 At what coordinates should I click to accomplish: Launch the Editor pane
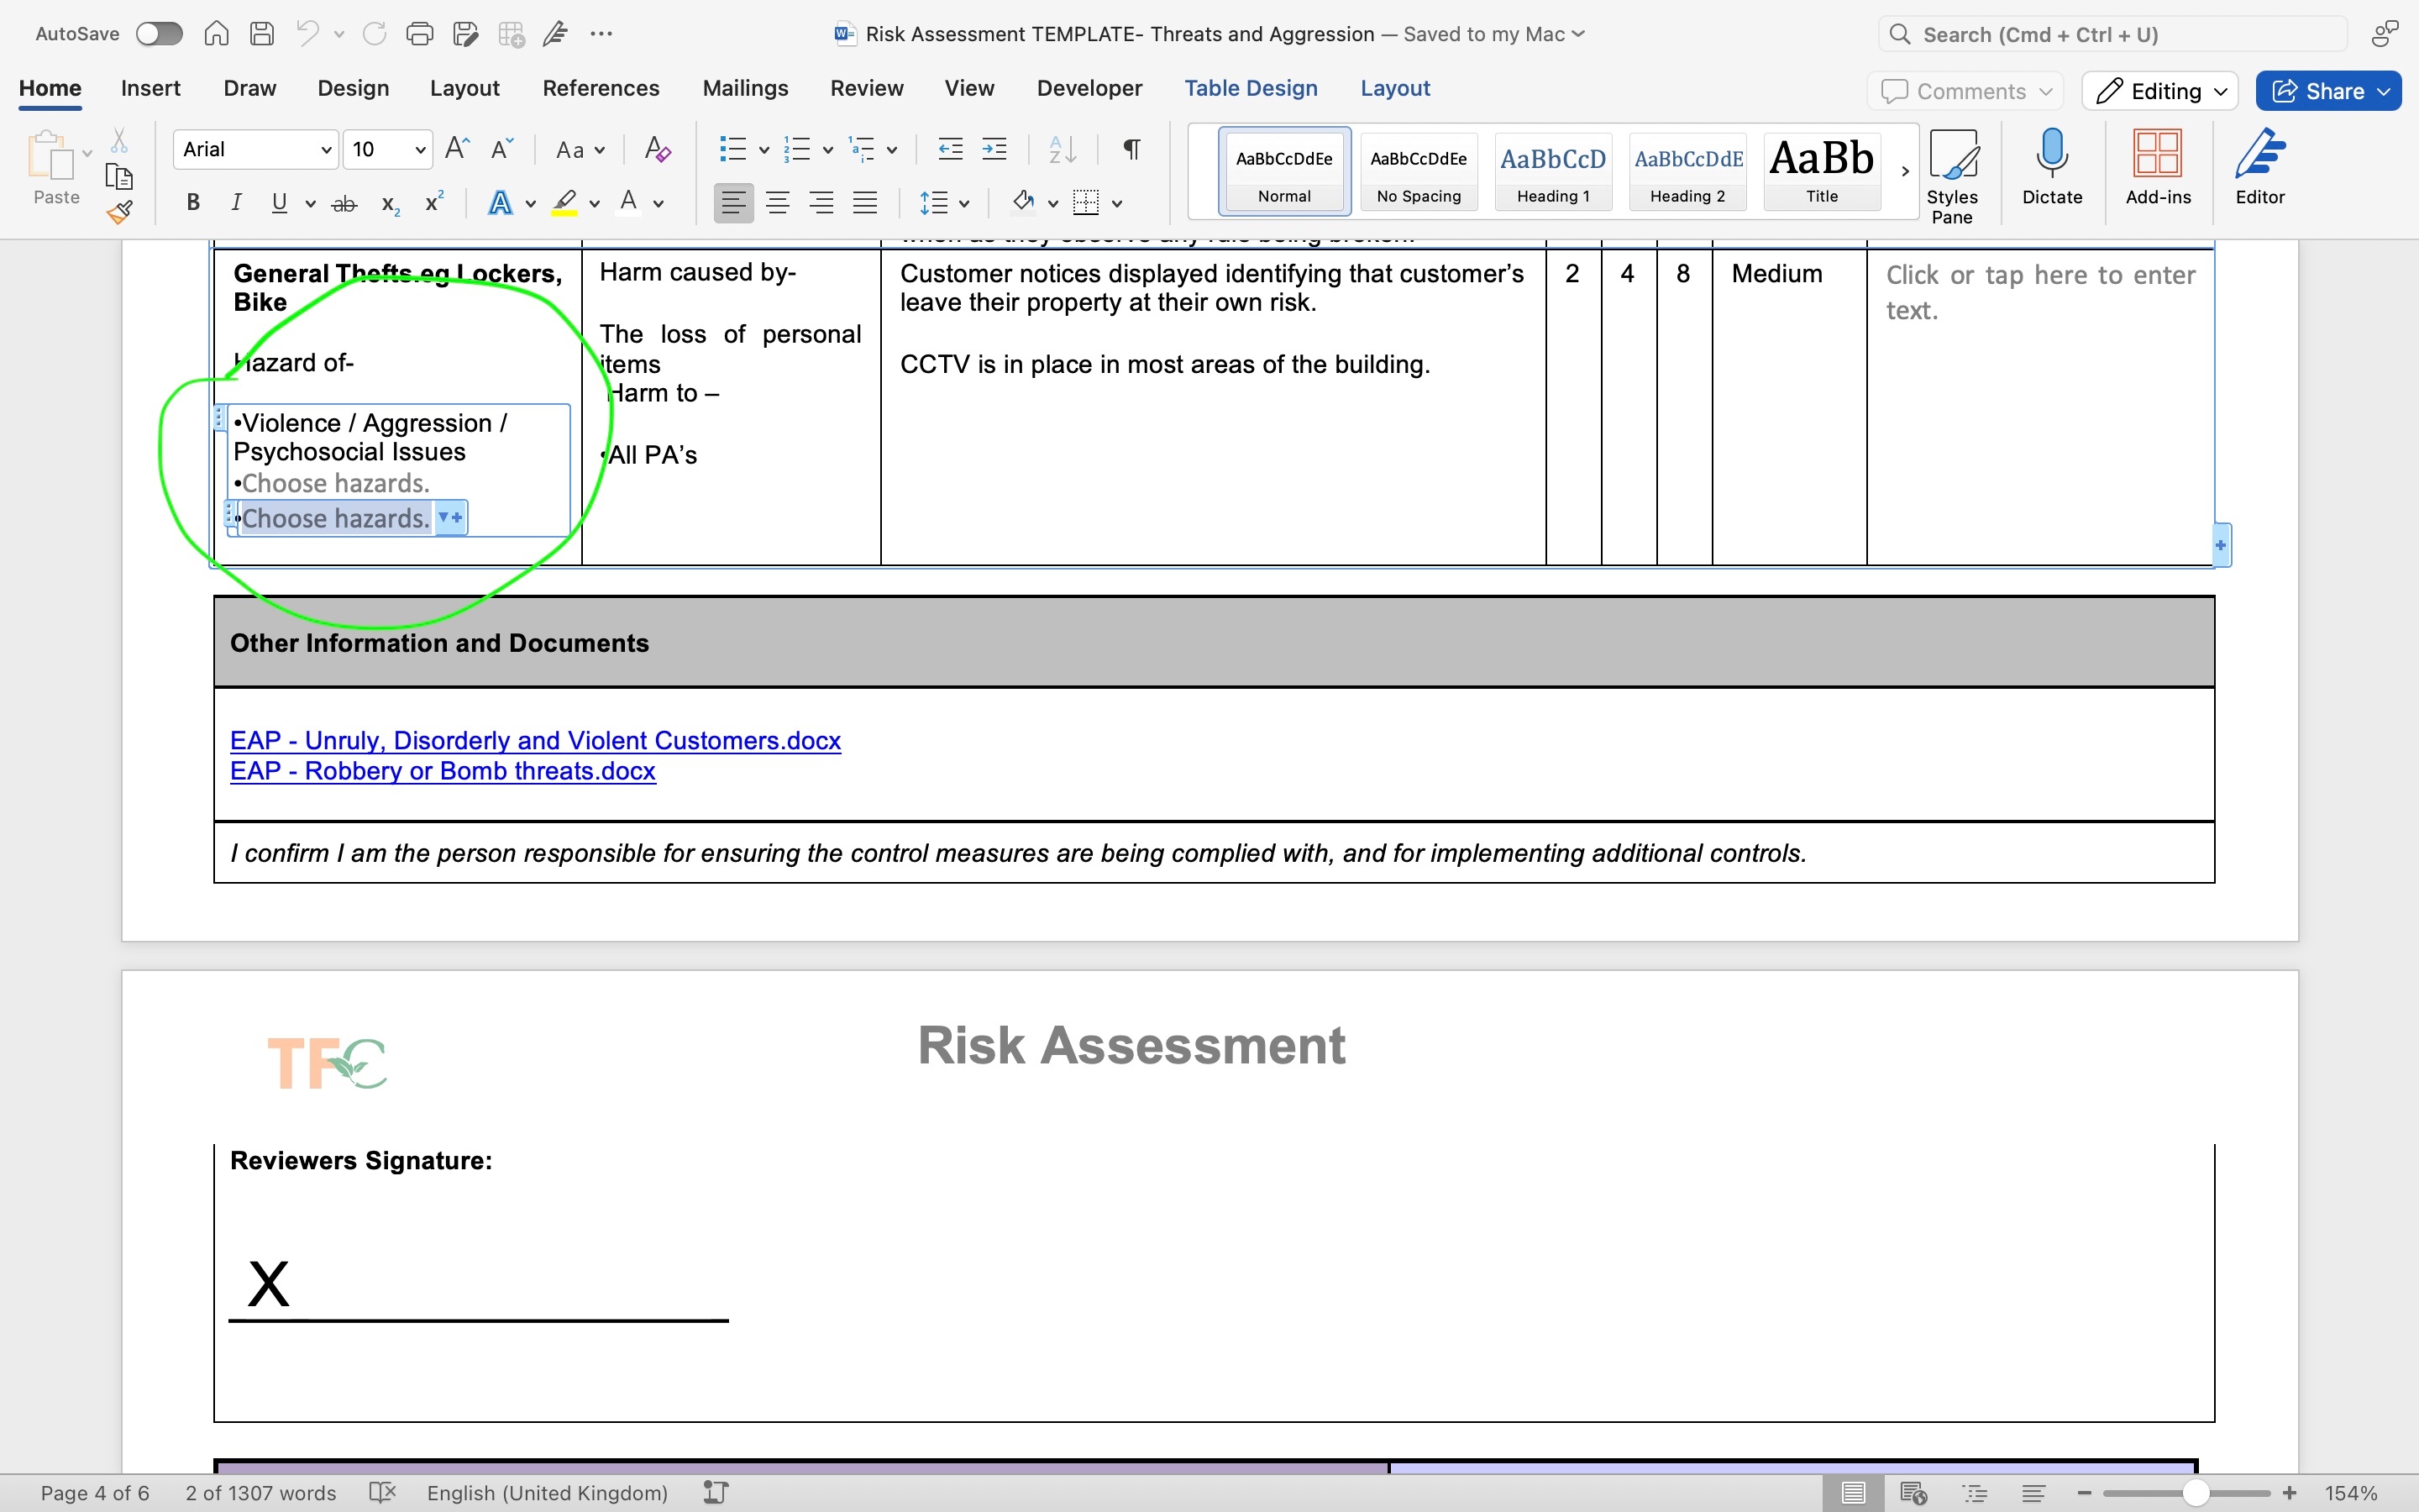tap(2259, 170)
